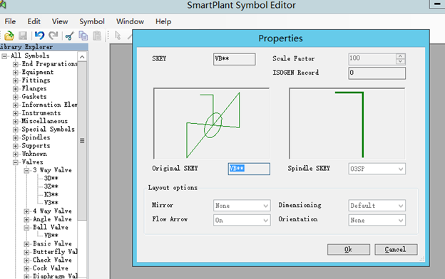Dismiss dialog with Cancel button
The width and height of the screenshot is (445, 279).
click(x=396, y=250)
